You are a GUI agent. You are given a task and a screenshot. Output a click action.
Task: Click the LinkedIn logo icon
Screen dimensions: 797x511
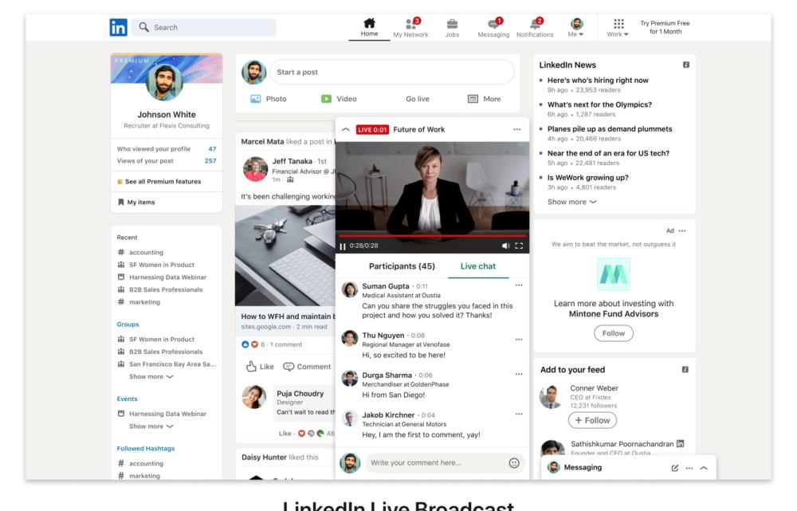click(x=119, y=27)
